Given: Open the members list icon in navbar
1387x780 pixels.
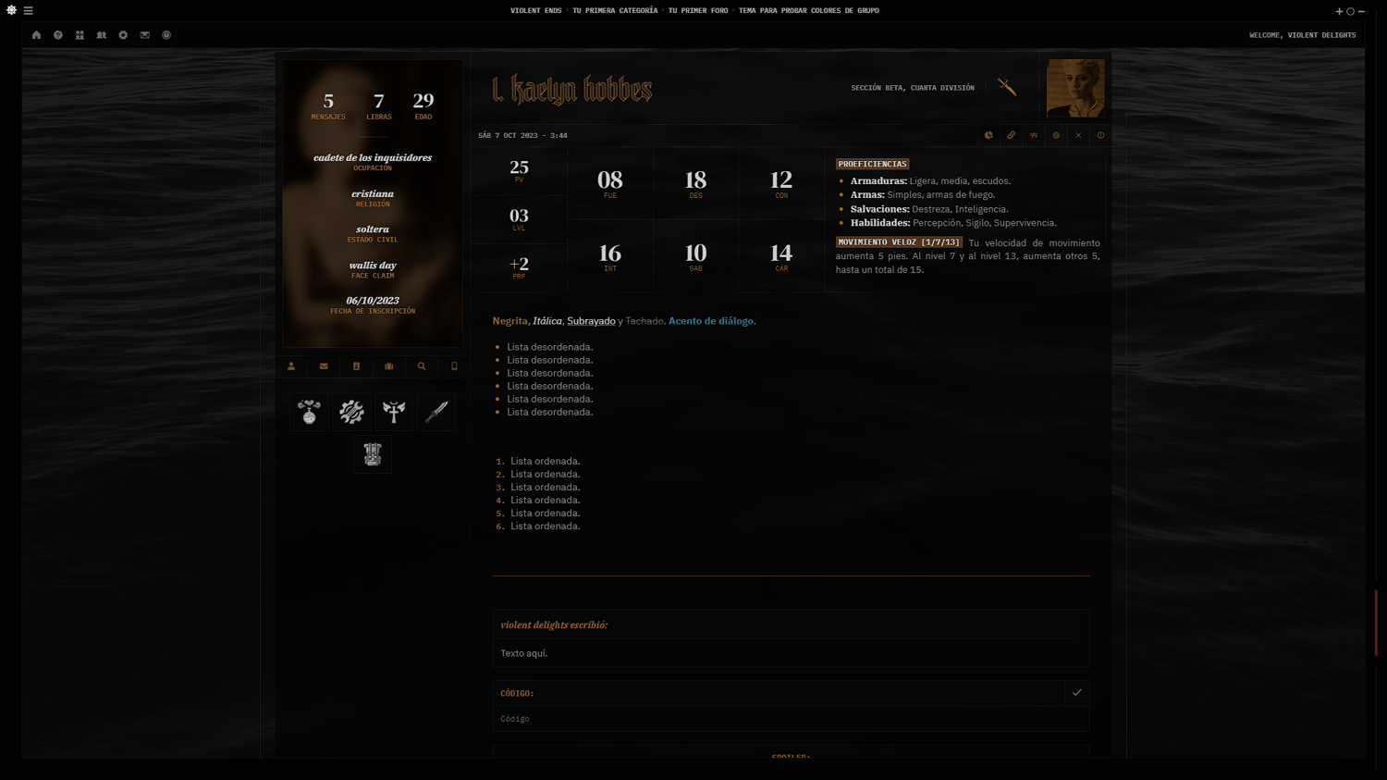Looking at the screenshot, I should click(80, 35).
